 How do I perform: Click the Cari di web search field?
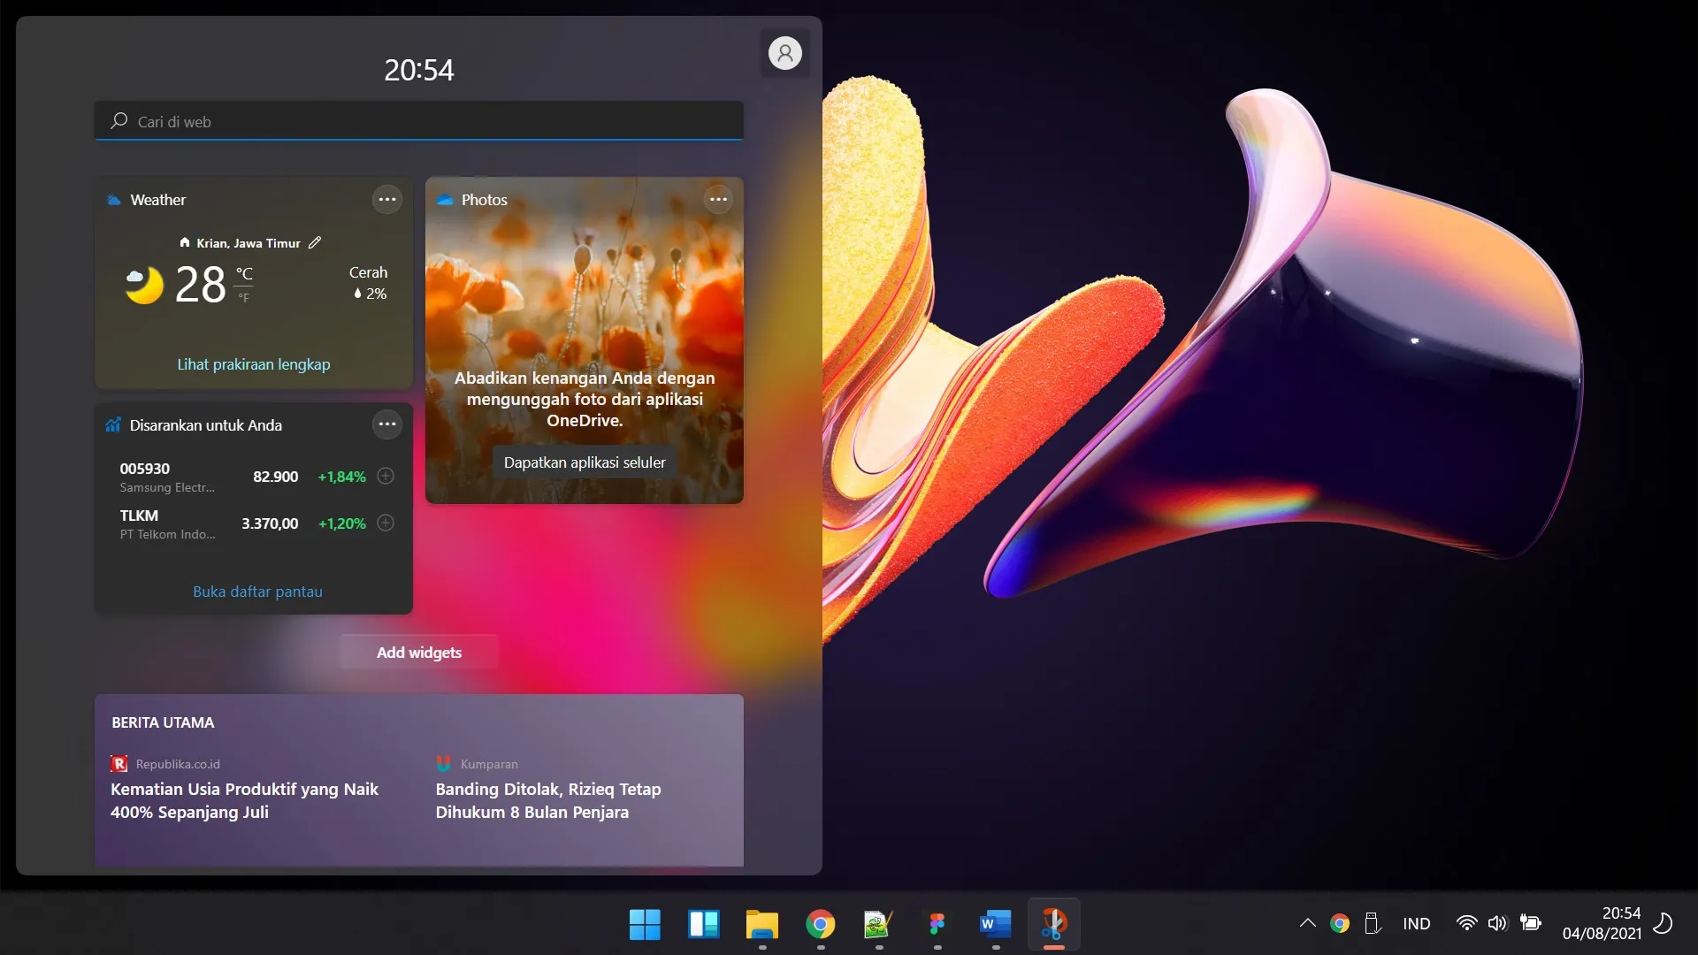click(419, 121)
